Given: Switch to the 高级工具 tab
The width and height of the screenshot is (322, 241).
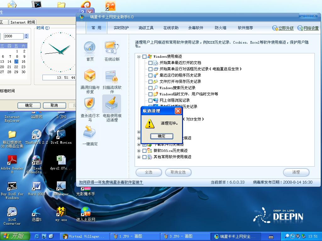Looking at the screenshot, I should tap(146, 28).
